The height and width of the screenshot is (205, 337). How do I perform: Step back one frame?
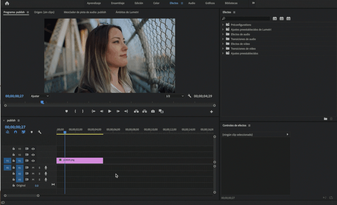click(101, 111)
